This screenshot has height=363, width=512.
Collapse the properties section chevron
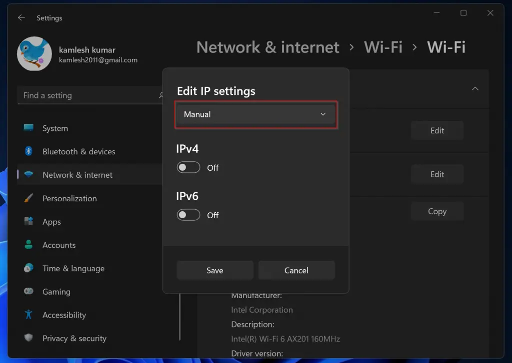tap(474, 88)
